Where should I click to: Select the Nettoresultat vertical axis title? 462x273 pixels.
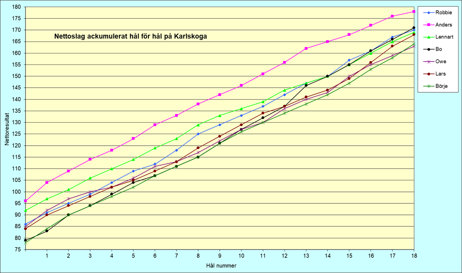[7, 128]
